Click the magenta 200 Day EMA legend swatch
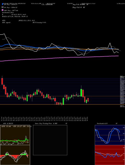Image resolution: width=125 pixels, height=165 pixels. [x=2, y=10]
